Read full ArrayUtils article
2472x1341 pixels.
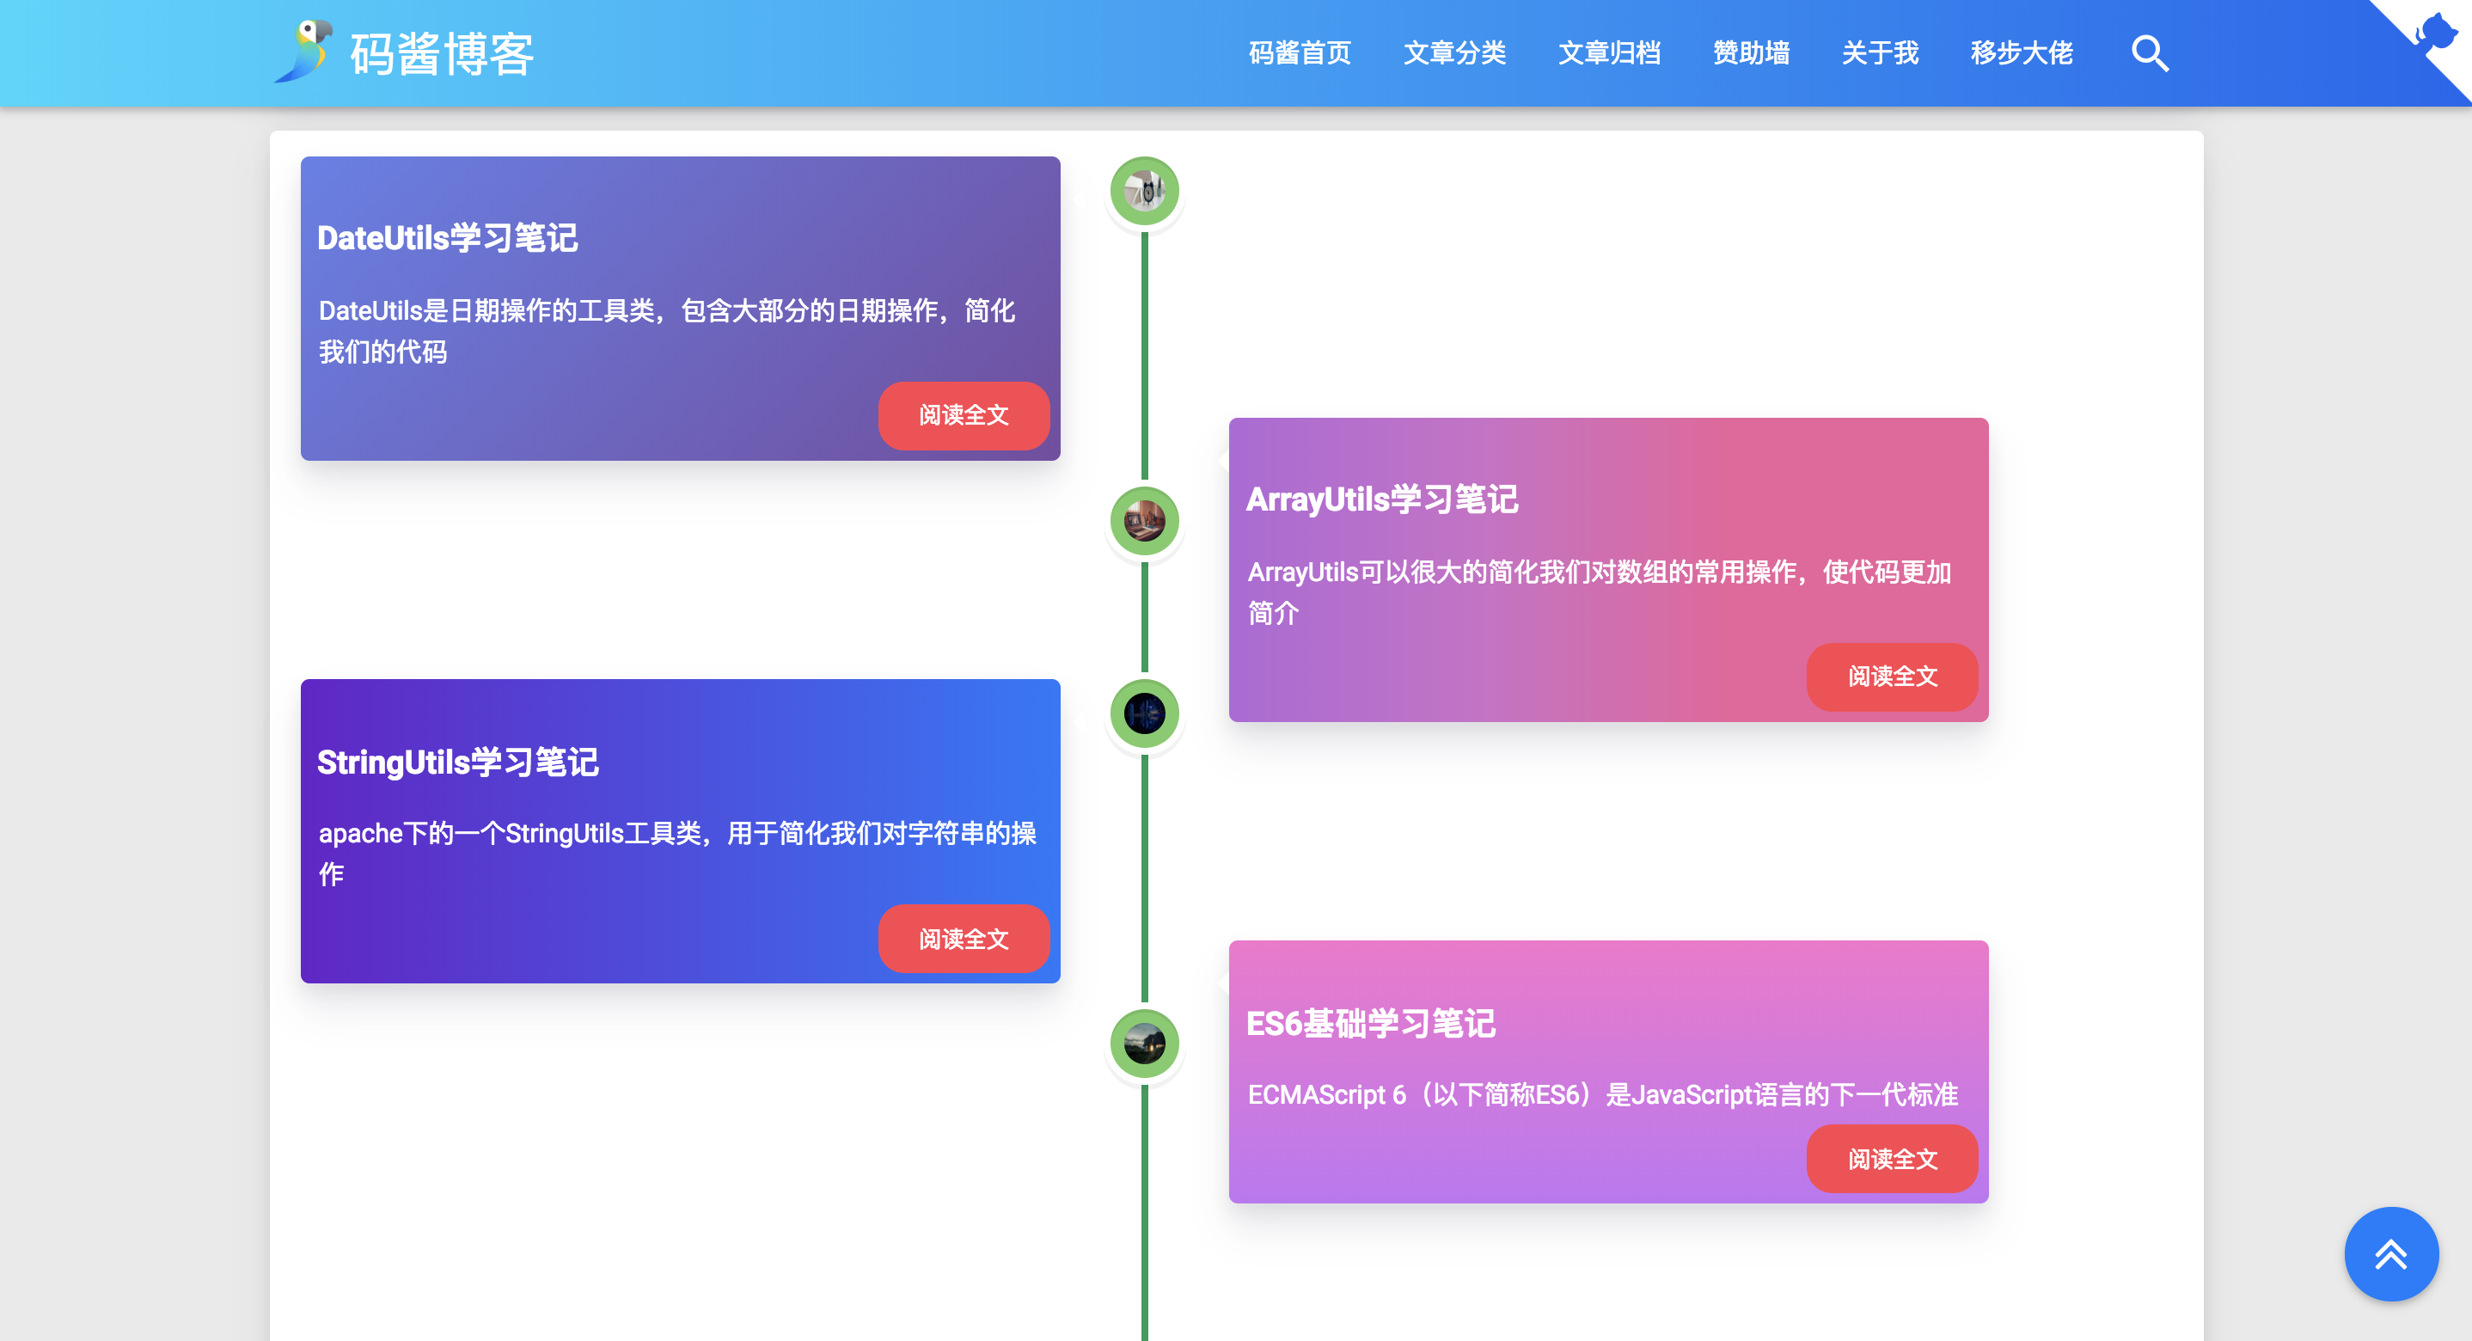point(1892,677)
